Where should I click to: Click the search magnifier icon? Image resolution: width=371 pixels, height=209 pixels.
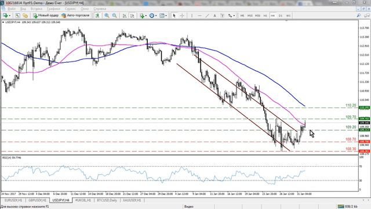pyautogui.click(x=358, y=16)
